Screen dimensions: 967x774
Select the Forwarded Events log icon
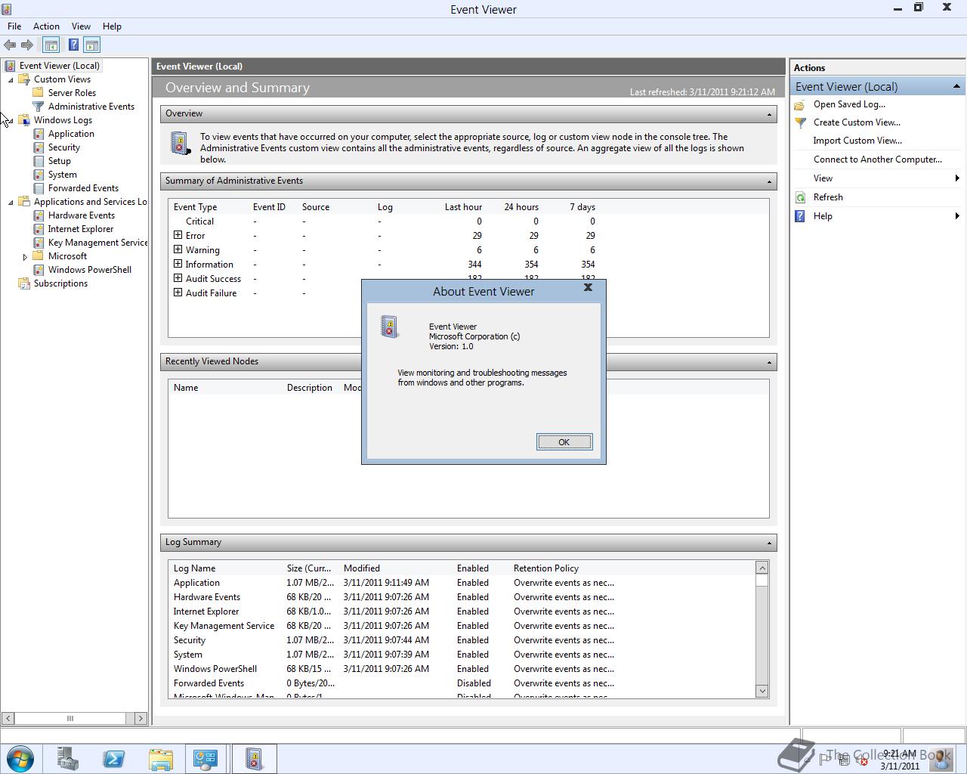point(39,188)
